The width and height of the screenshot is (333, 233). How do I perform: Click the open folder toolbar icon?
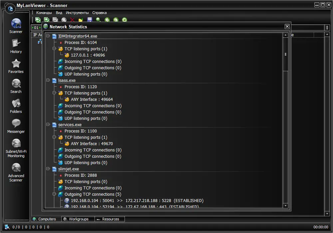click(x=81, y=20)
